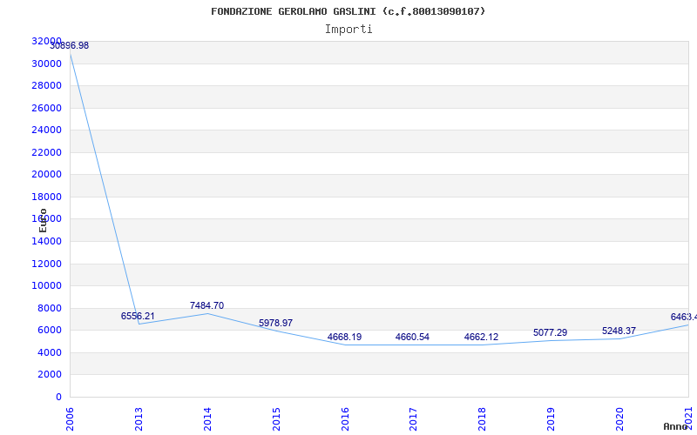This screenshot has height=435, width=697.
Task: Click the 22000 y-axis tick label
Action: (47, 152)
